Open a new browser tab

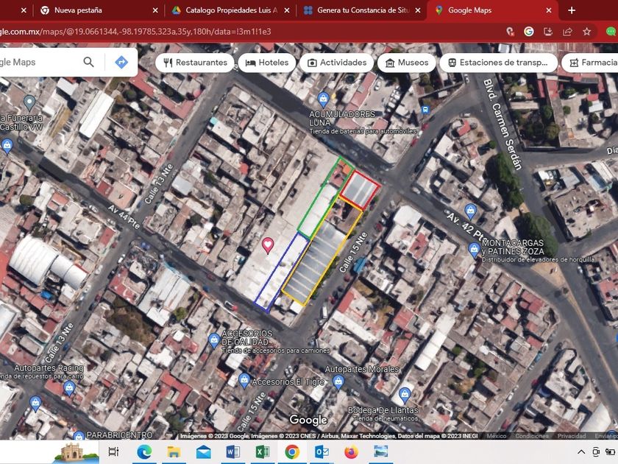point(572,10)
